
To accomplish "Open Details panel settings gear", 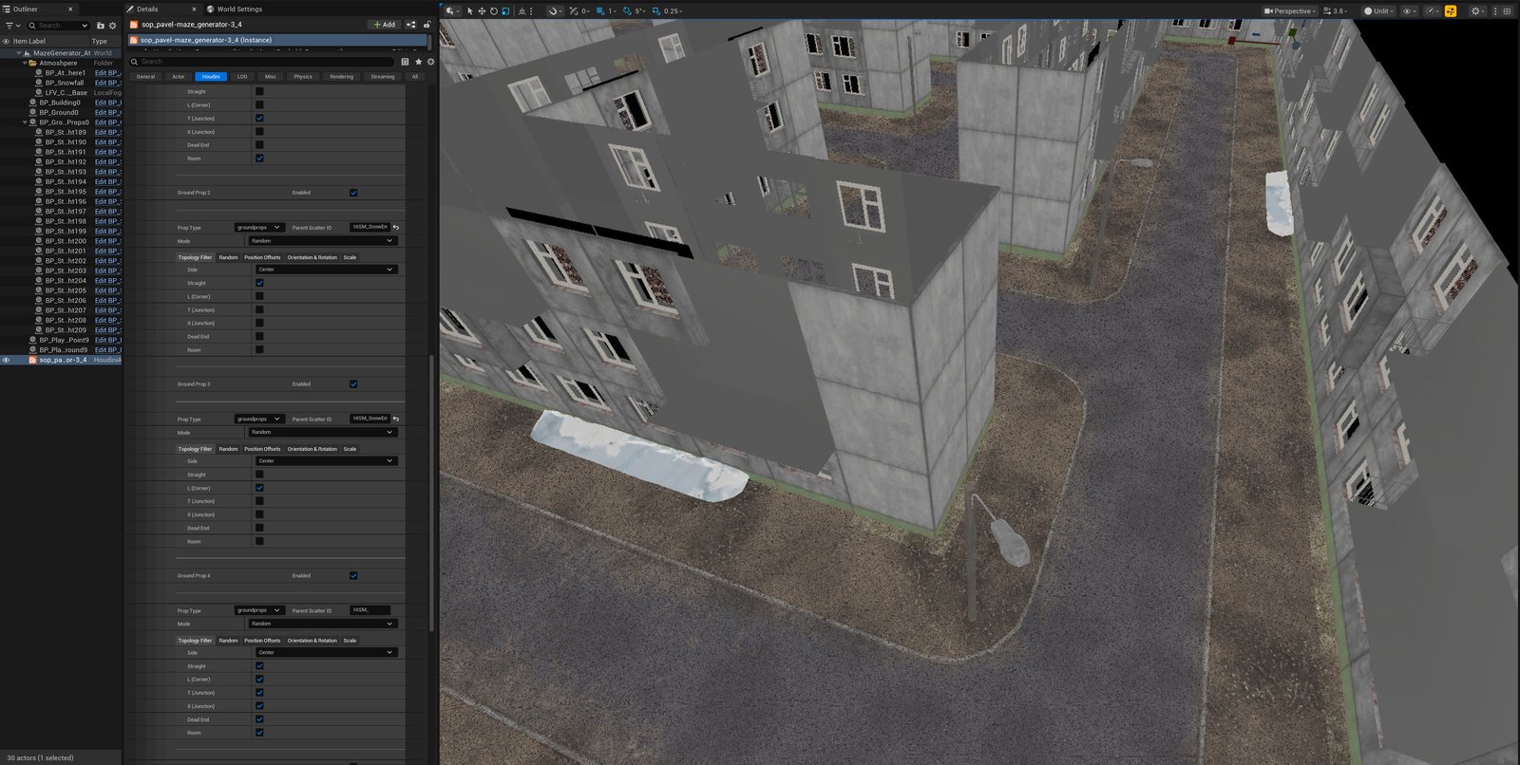I will coord(430,62).
